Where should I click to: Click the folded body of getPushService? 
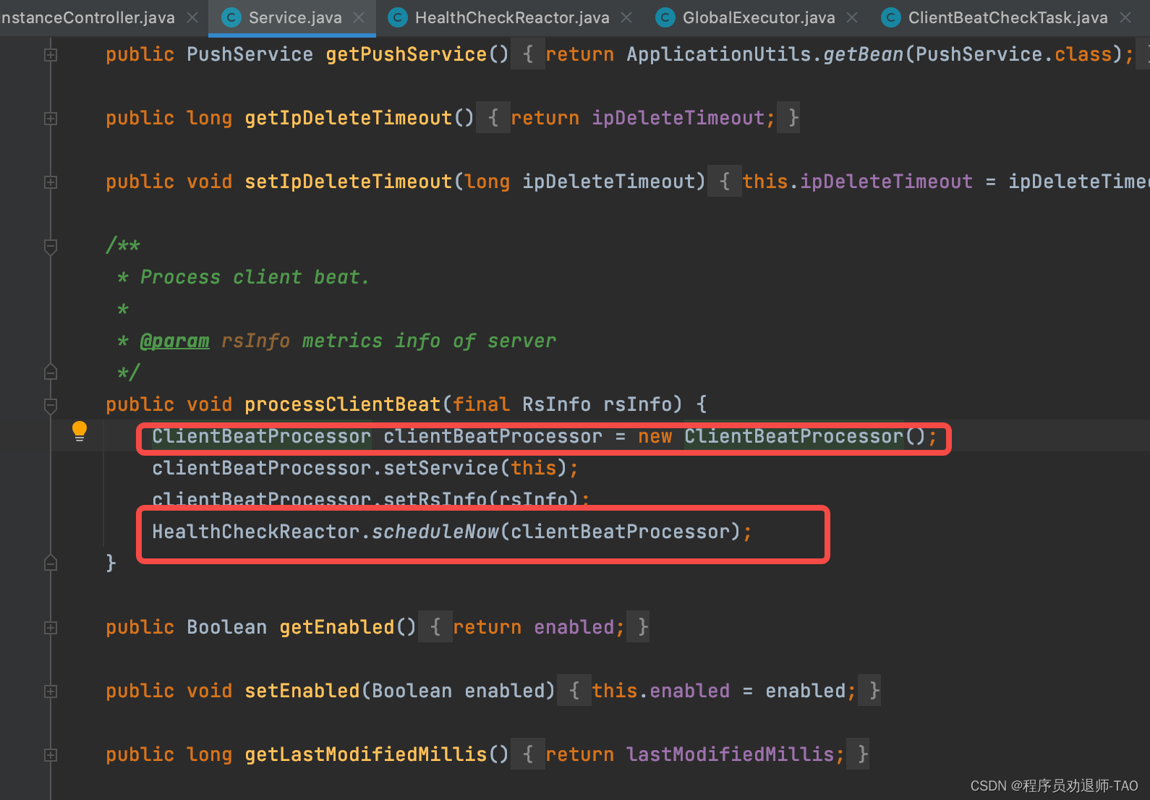830,54
